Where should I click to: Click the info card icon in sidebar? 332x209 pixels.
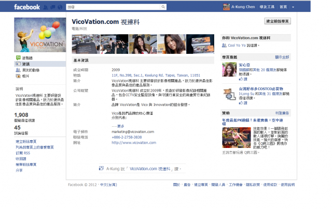tap(18, 64)
